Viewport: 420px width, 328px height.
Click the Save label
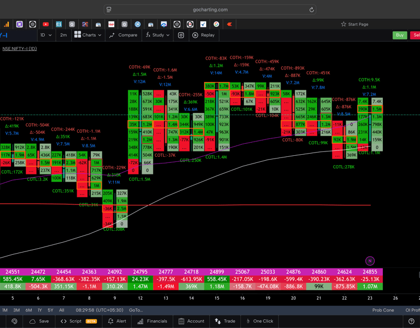tap(44, 321)
